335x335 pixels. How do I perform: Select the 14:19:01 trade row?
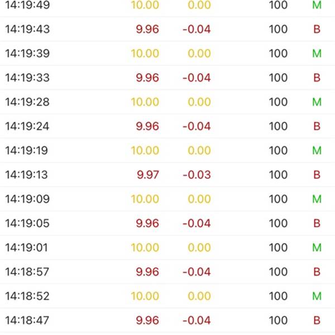point(167,247)
